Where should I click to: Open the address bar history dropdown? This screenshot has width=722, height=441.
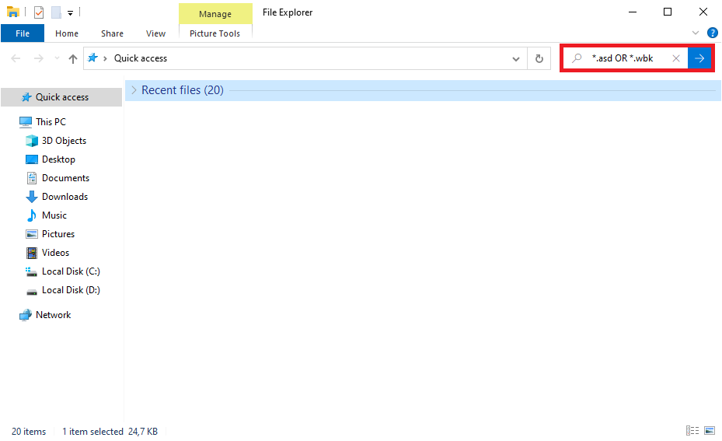[516, 58]
